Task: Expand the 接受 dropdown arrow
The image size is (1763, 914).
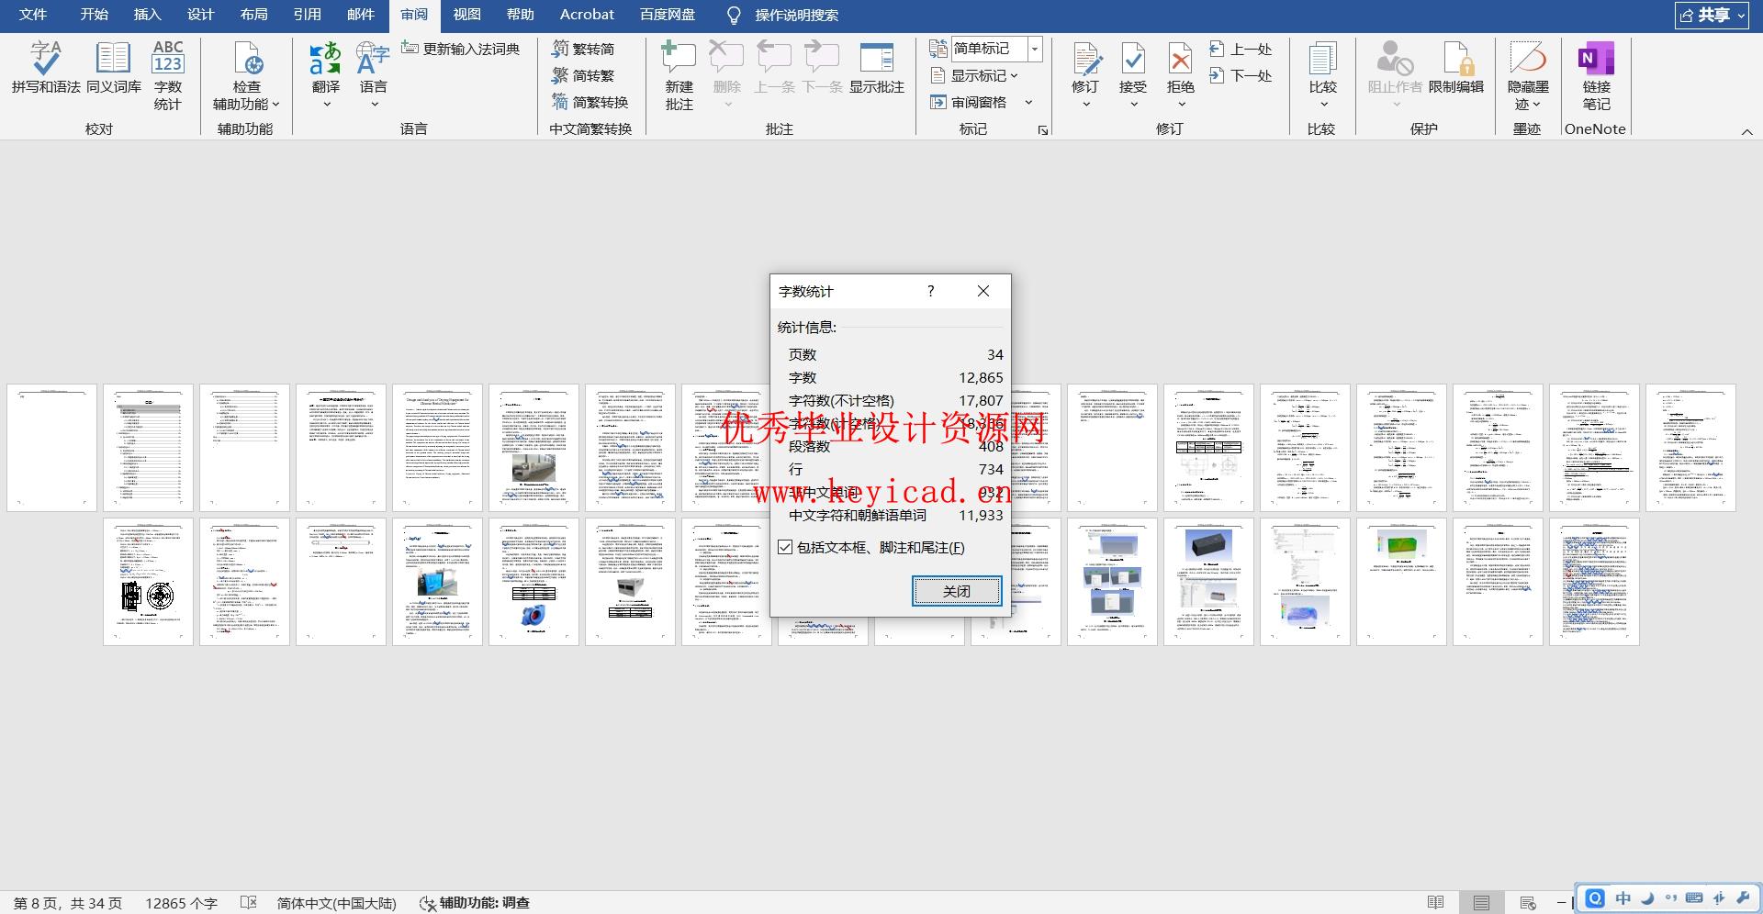Action: (x=1133, y=104)
